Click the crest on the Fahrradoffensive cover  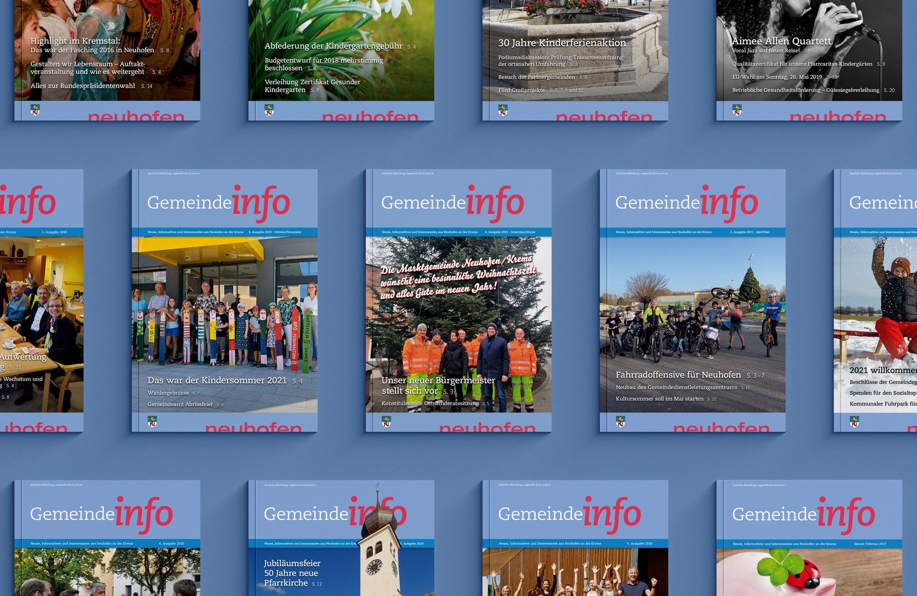[x=620, y=421]
